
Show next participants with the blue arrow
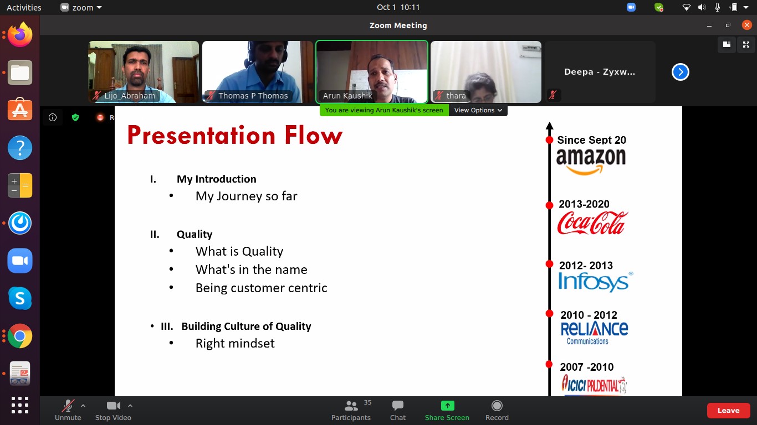[x=680, y=72]
